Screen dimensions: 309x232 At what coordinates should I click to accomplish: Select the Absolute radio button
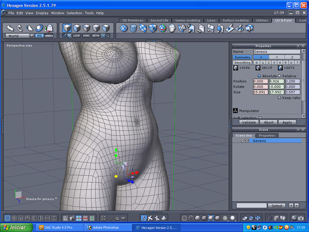[x=259, y=75]
